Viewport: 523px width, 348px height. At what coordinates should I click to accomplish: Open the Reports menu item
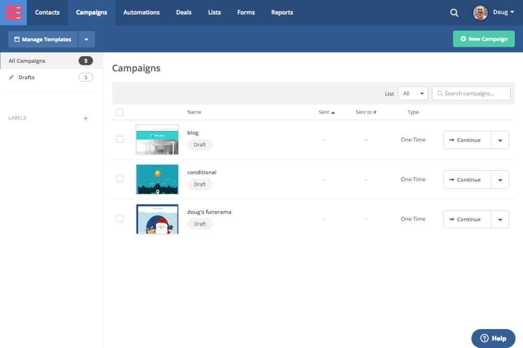(282, 13)
